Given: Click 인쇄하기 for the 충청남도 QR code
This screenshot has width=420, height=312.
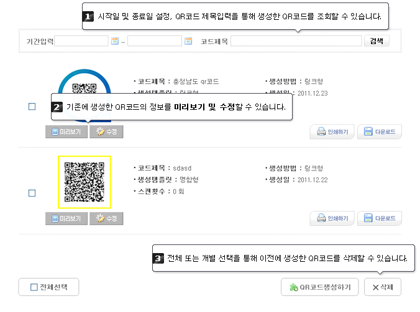Looking at the screenshot, I should (332, 131).
